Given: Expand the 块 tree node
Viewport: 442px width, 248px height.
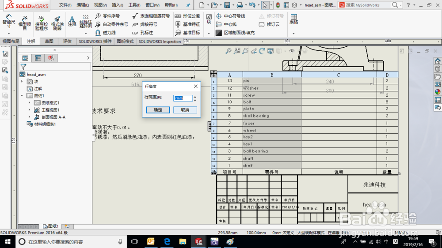Looking at the screenshot, I should pos(22,81).
